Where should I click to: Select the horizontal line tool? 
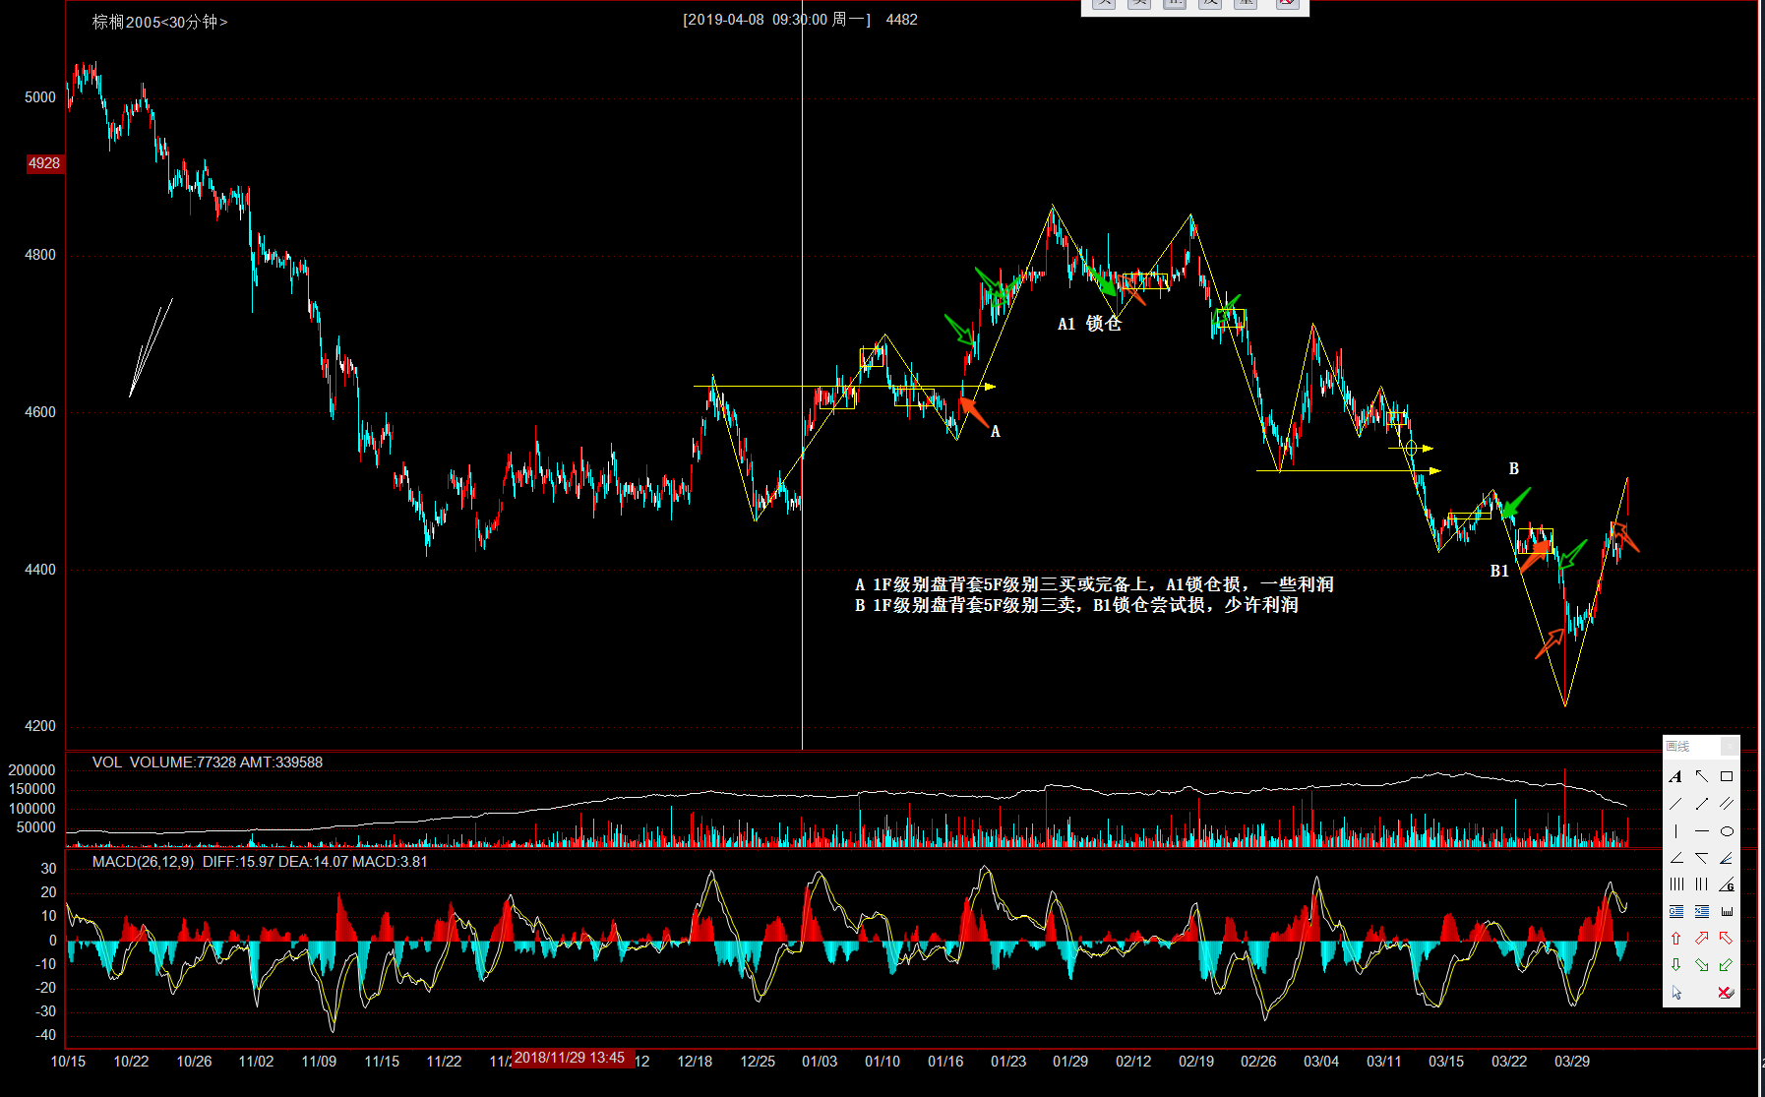tap(1702, 831)
